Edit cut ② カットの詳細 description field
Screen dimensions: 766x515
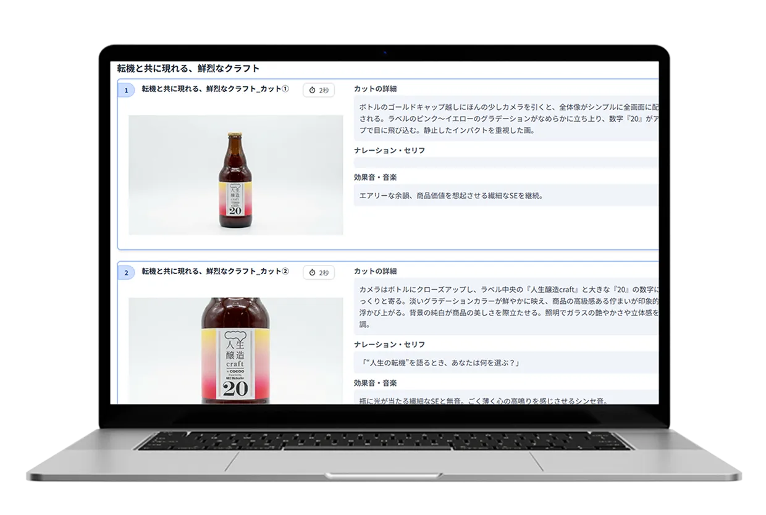[x=506, y=307]
